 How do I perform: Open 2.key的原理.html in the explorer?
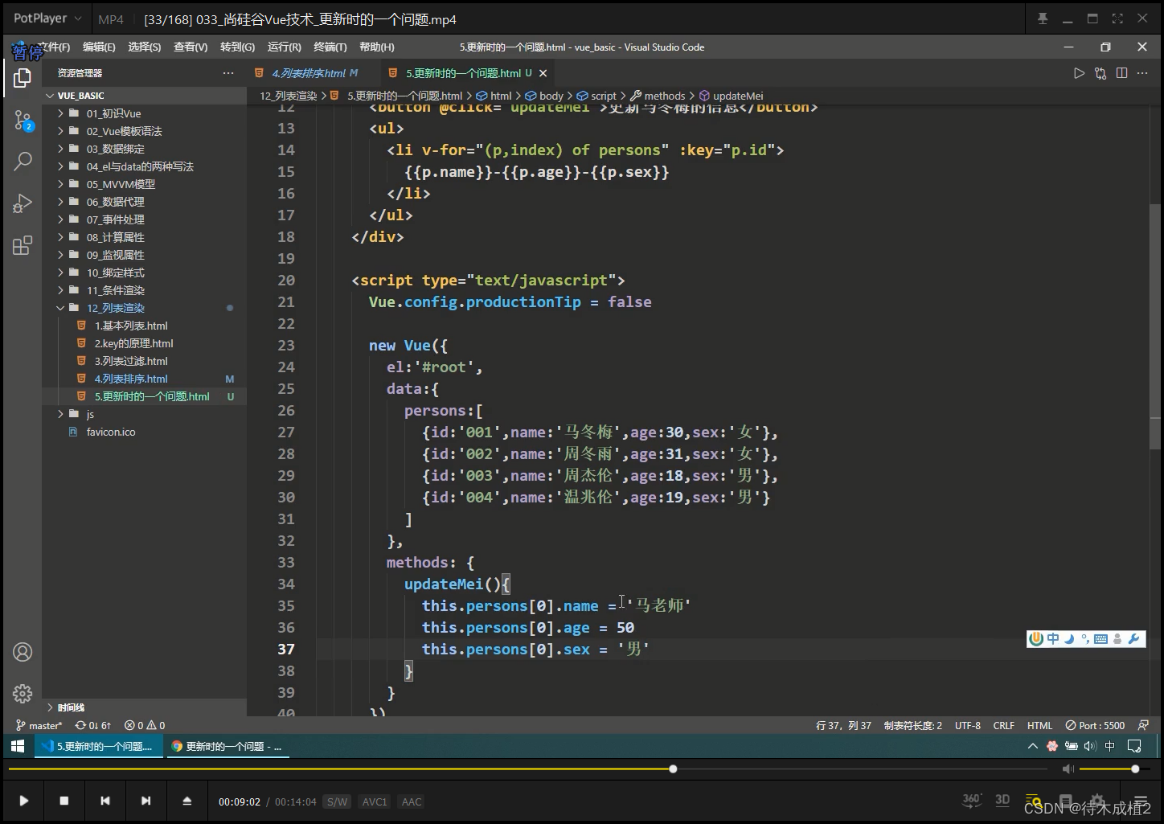[133, 343]
